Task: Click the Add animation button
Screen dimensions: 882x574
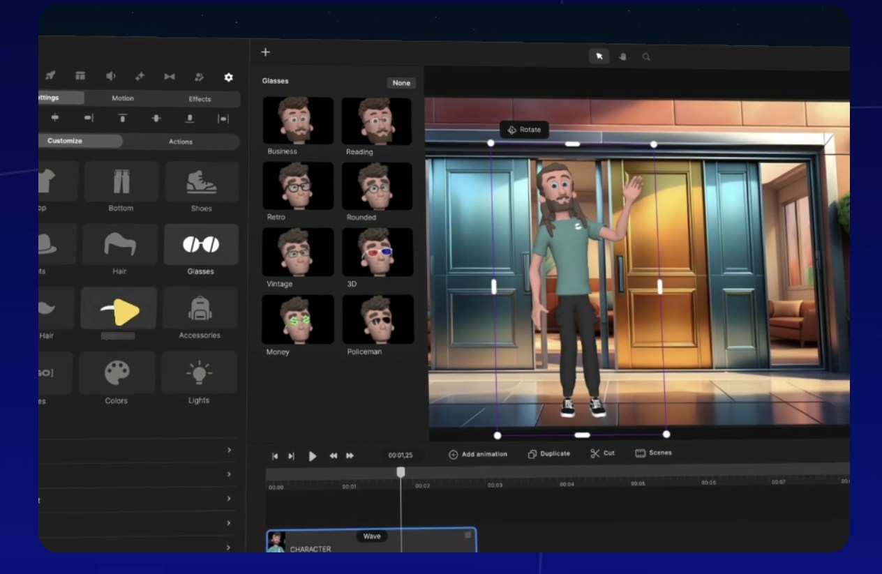Action: tap(478, 454)
